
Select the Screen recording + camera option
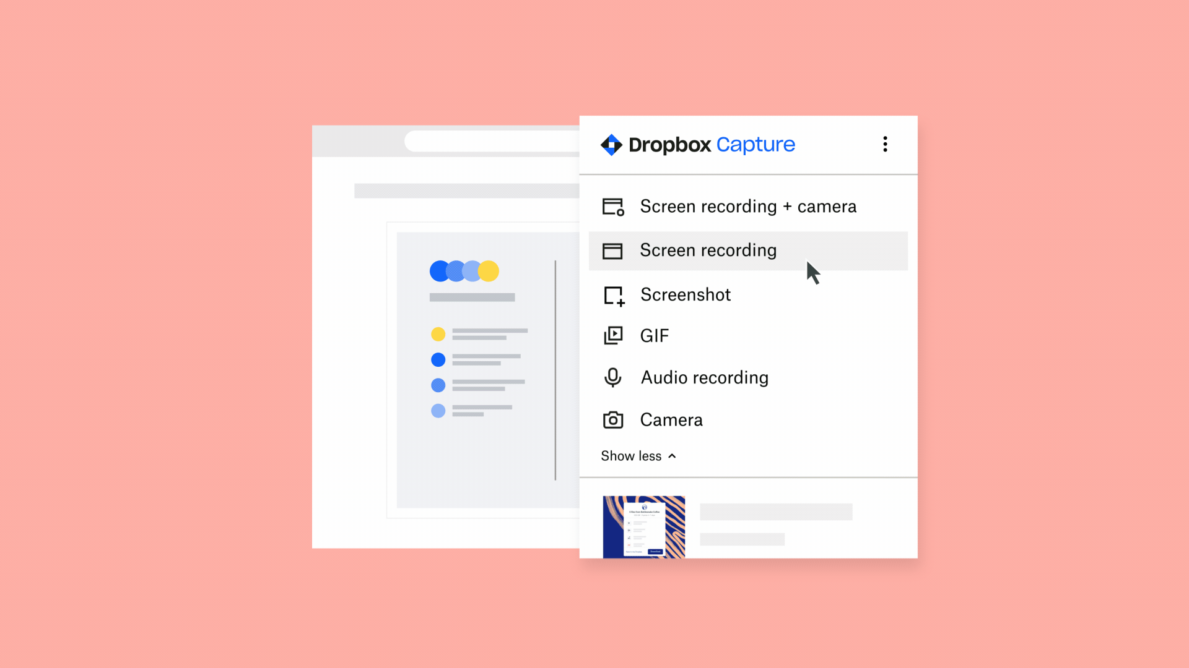click(748, 205)
